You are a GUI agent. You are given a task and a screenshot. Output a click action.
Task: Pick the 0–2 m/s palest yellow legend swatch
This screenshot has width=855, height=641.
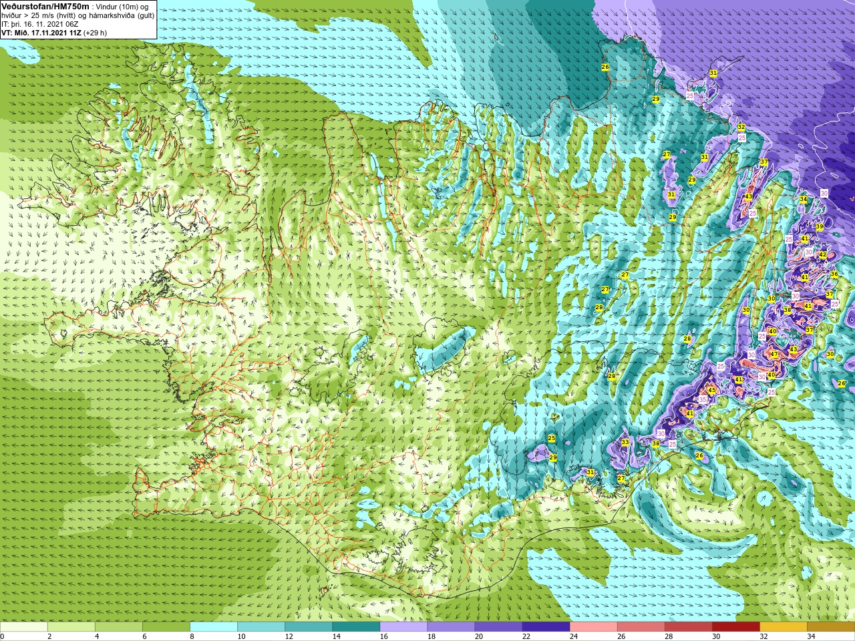(24, 627)
